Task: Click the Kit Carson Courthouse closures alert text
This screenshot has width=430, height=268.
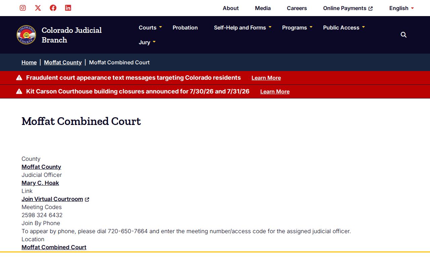Action: coord(138,91)
